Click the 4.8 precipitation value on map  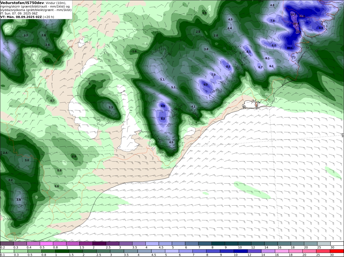(x=272, y=5)
